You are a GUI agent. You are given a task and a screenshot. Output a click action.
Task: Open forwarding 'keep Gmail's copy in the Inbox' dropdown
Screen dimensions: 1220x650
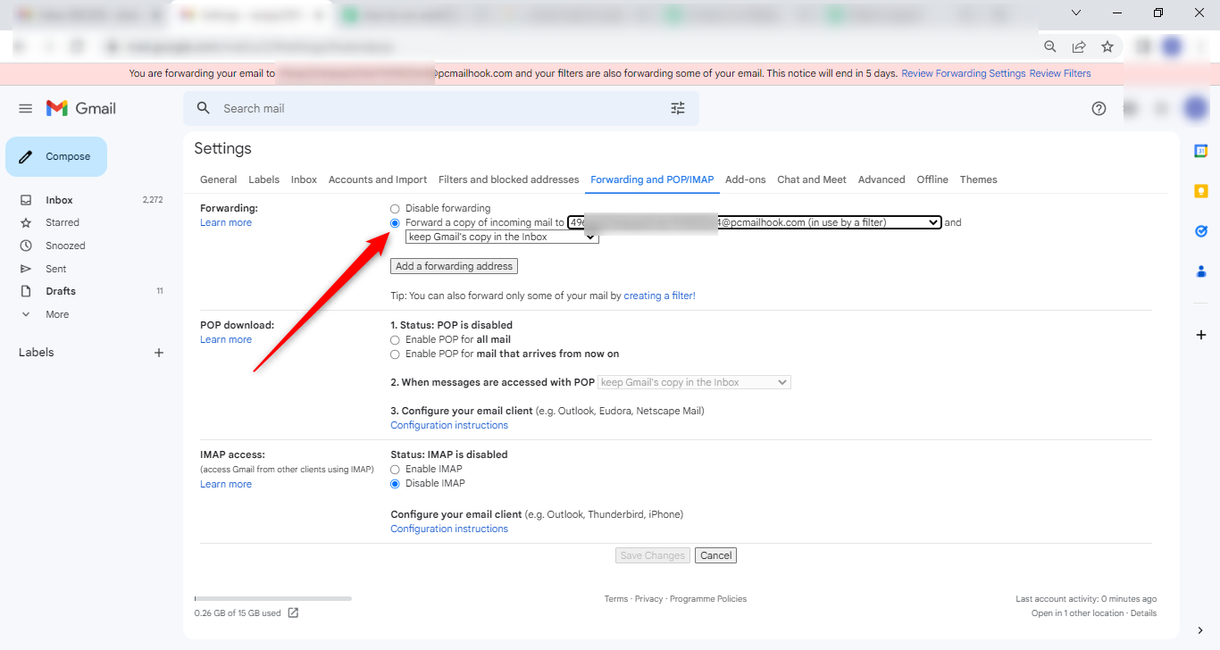click(502, 237)
